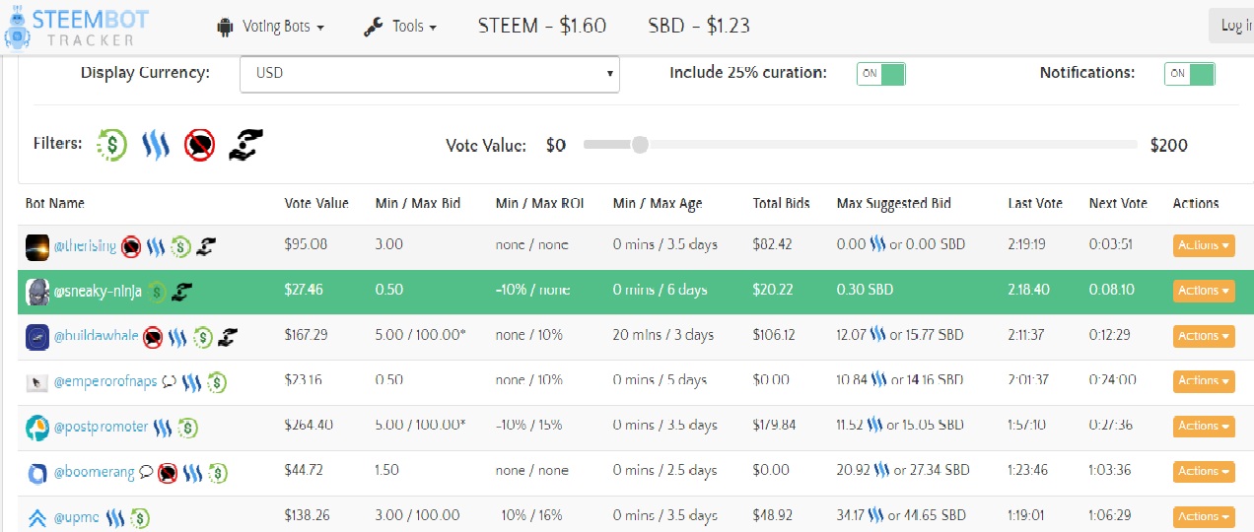Click the @sneaky-ninja avatar image

[x=37, y=291]
